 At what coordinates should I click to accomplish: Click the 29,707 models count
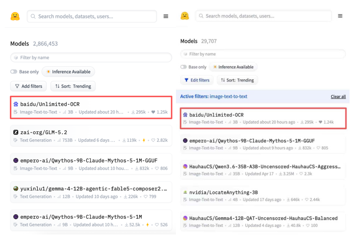coord(209,41)
